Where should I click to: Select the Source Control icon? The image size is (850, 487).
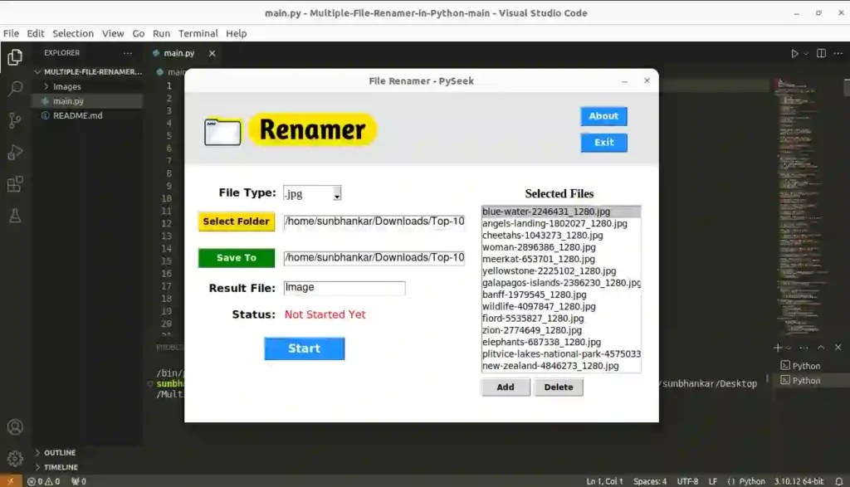(x=14, y=120)
